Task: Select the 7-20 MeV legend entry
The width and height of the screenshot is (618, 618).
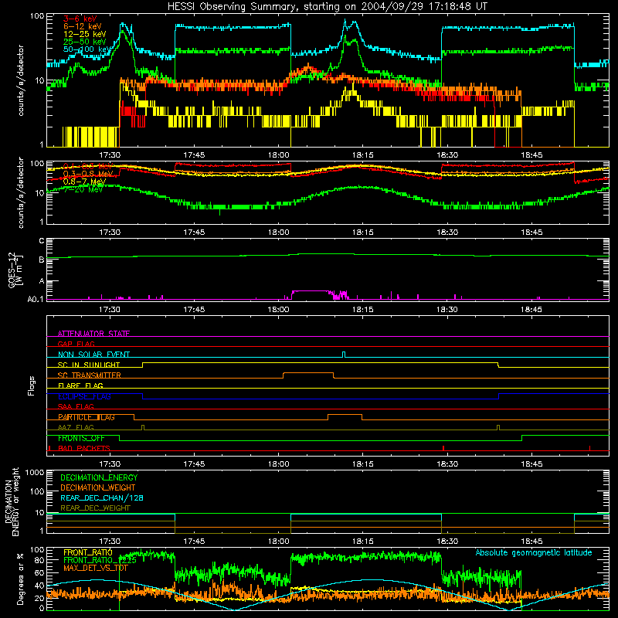Action: point(83,189)
